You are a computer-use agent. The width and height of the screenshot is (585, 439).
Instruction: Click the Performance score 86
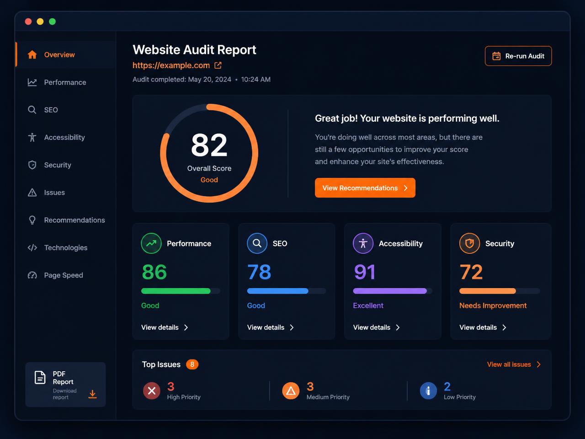(154, 272)
